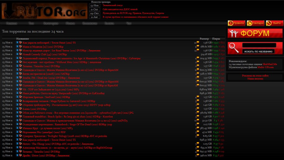This screenshot has width=284, height=160.
Task: Click the magnifier search icon
Action: point(234,48)
